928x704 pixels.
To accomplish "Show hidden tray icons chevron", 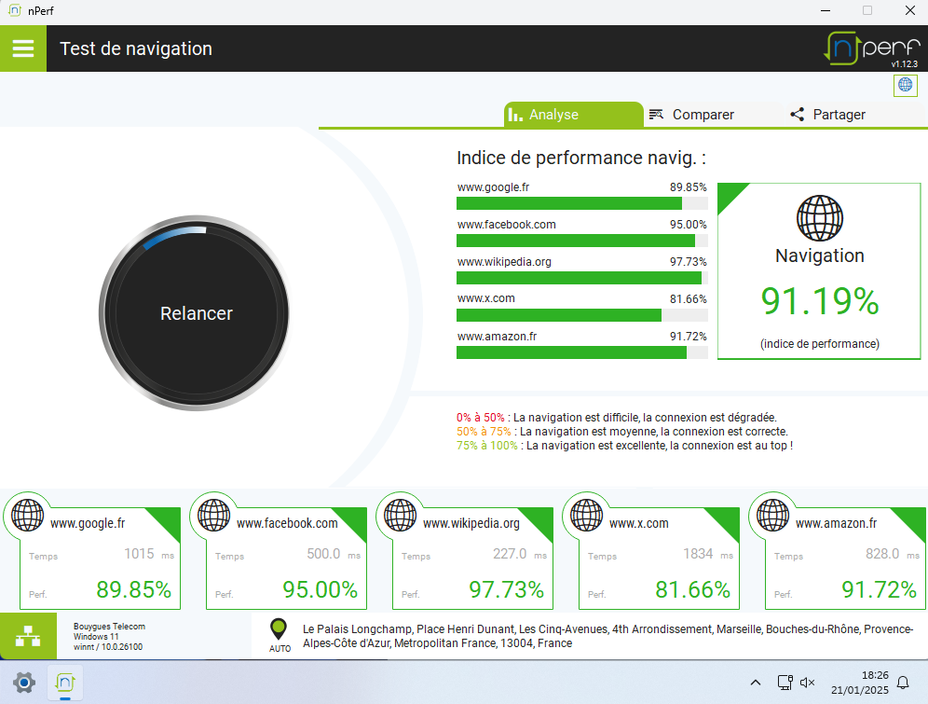I will [756, 683].
